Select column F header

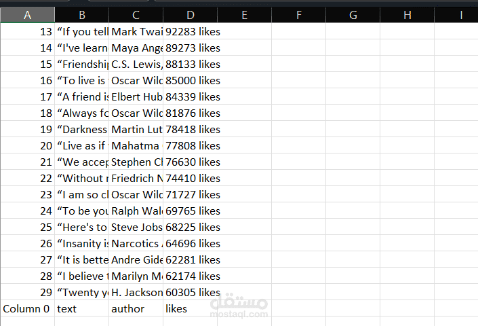coord(299,15)
